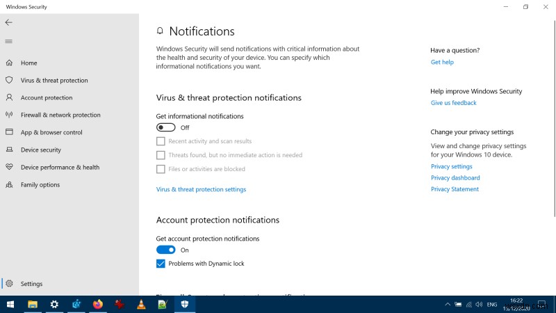Click the Virus & threat protection shield icon
The width and height of the screenshot is (556, 313).
(x=9, y=80)
